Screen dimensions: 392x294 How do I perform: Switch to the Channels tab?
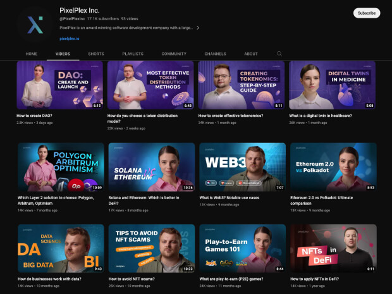coord(215,54)
